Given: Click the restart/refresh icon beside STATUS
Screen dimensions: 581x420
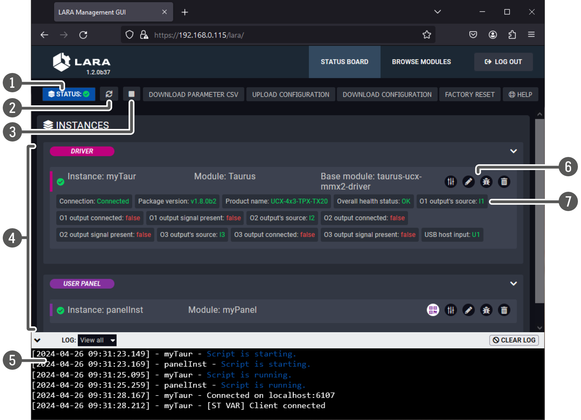Looking at the screenshot, I should click(109, 94).
